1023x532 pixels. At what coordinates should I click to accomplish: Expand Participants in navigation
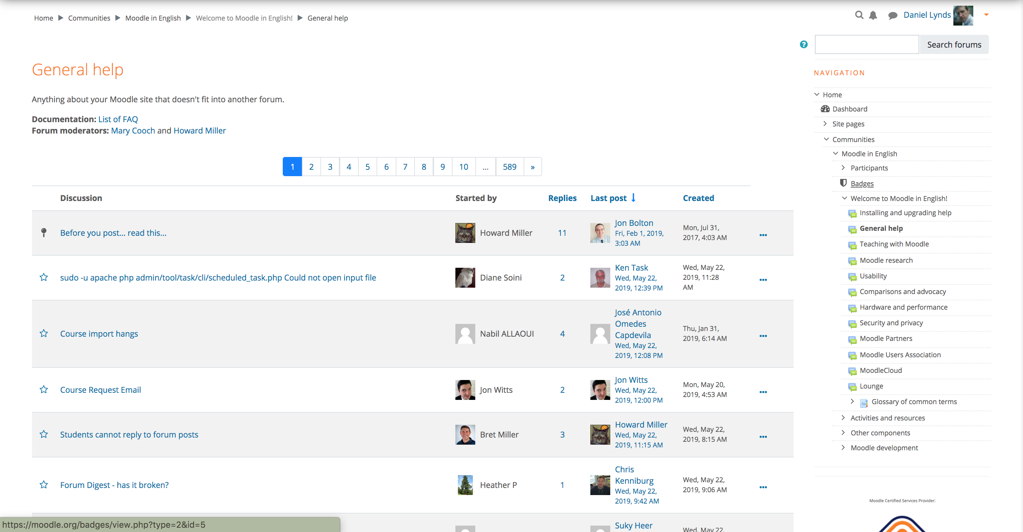click(x=843, y=168)
